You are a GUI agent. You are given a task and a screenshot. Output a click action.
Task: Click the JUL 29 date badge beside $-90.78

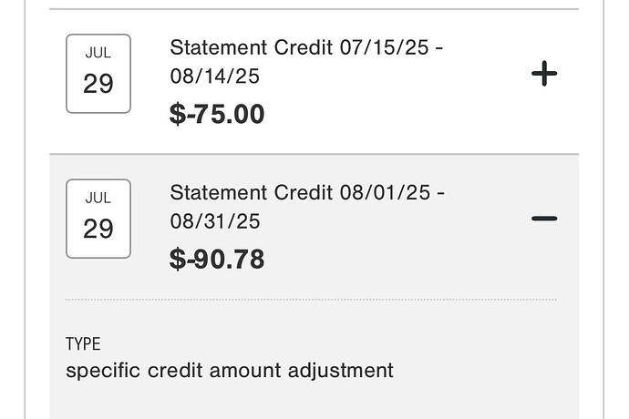point(98,219)
